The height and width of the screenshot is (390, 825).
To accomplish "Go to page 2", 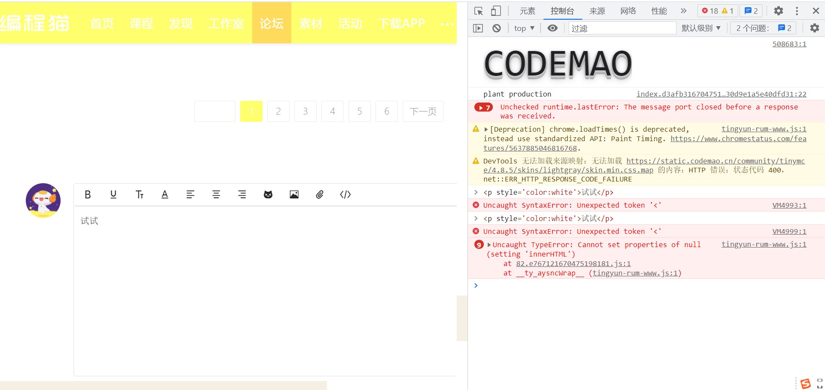I will tap(278, 112).
